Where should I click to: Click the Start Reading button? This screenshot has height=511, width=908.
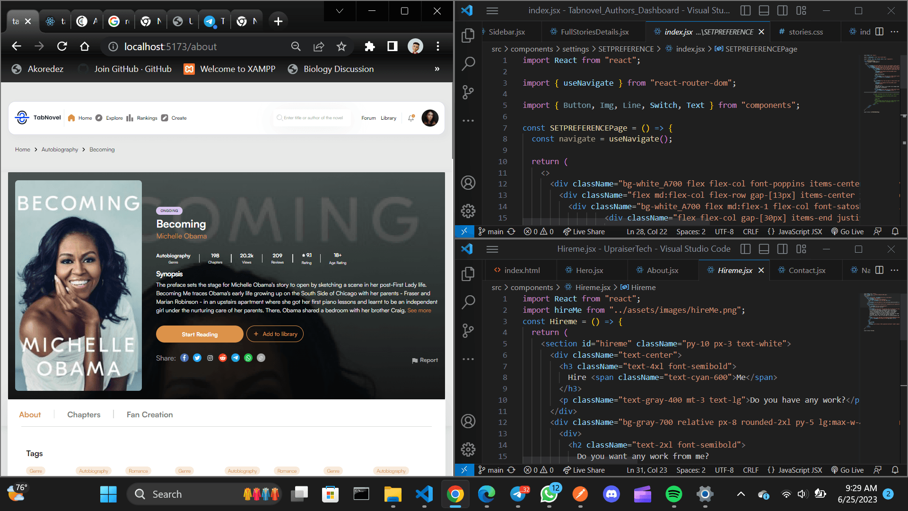[200, 334]
